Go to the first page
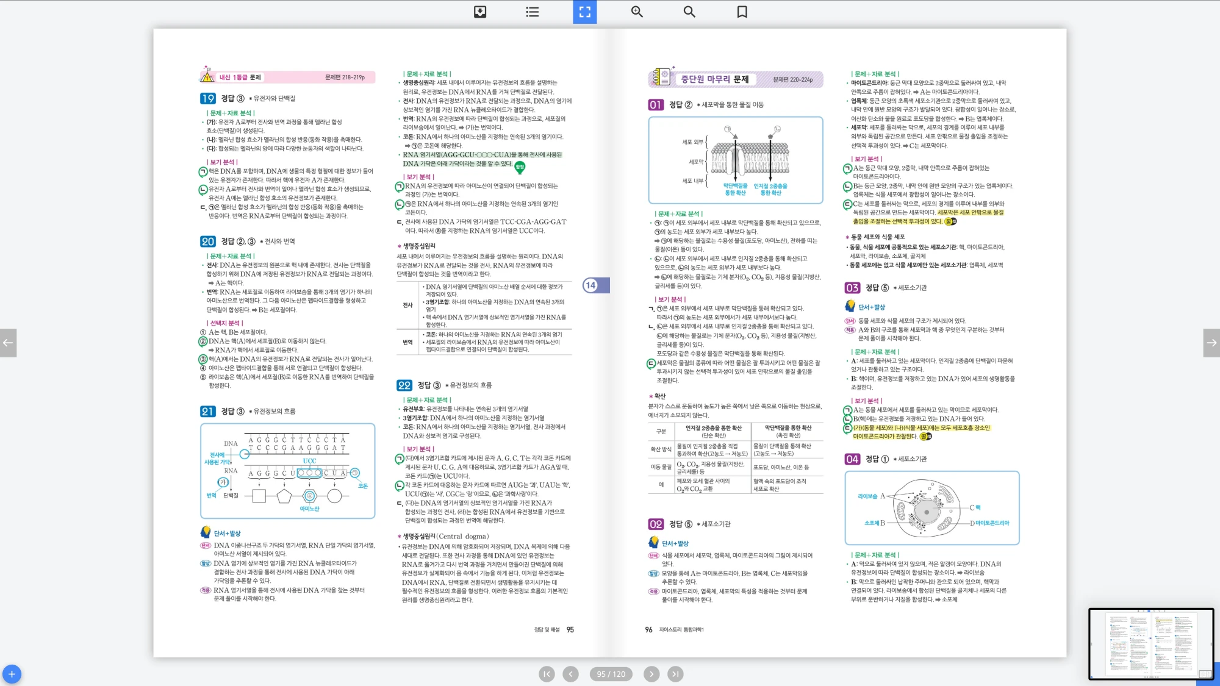The width and height of the screenshot is (1220, 686). click(547, 674)
